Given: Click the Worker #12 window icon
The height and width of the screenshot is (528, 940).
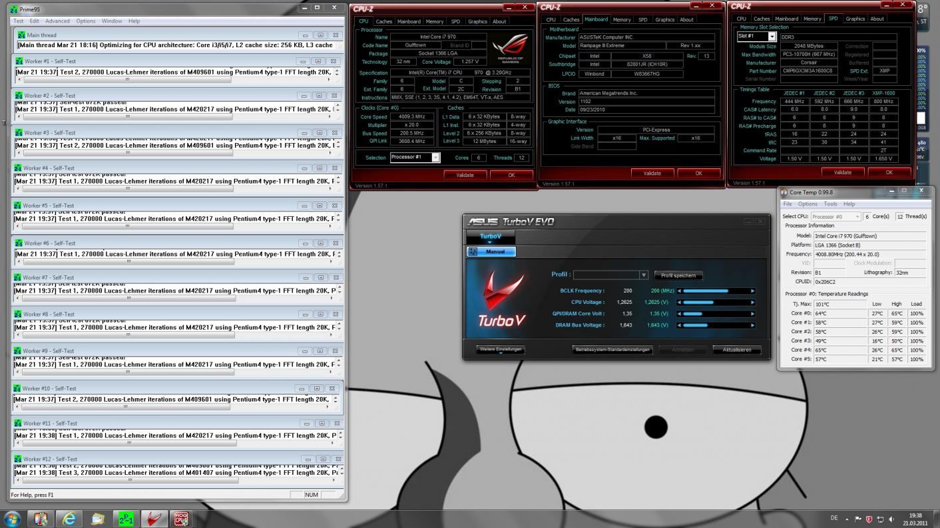Looking at the screenshot, I should [x=18, y=459].
